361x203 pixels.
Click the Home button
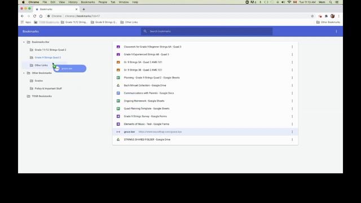click(41, 16)
